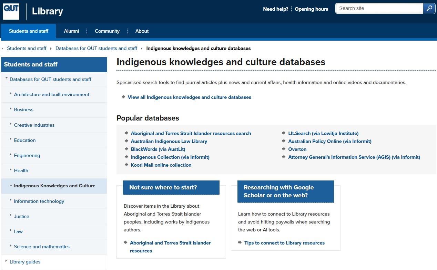
Task: Open Aboriginal and Torres Strait Islander resources card link
Action: coord(170,247)
